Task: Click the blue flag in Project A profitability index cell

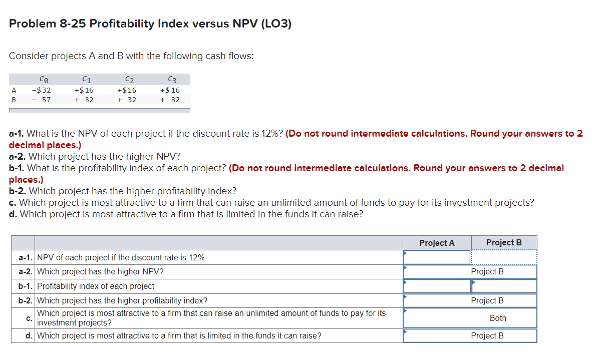Action: click(405, 281)
